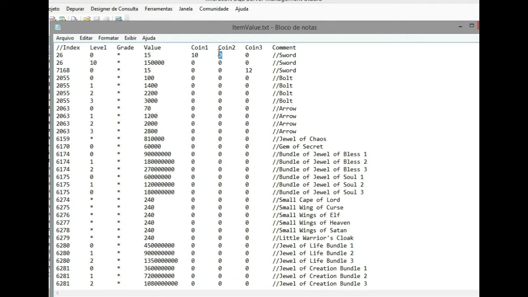Click the //Index header text
The height and width of the screenshot is (297, 528).
coord(68,47)
